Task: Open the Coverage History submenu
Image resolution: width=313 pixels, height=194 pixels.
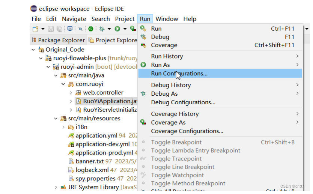Action: [x=220, y=114]
